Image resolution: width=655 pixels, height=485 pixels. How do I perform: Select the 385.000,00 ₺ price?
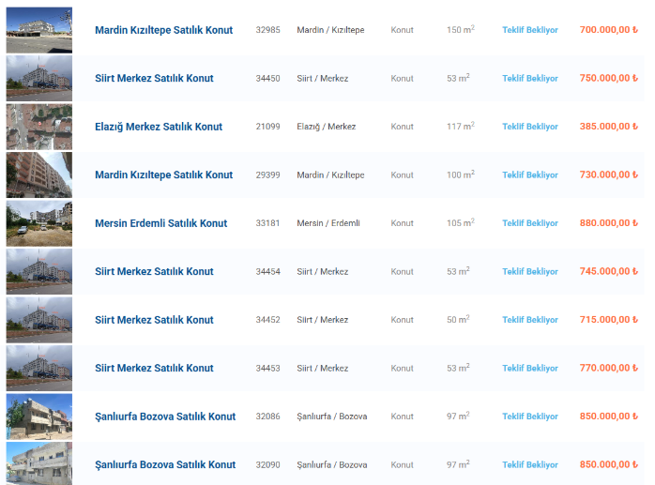click(x=609, y=127)
